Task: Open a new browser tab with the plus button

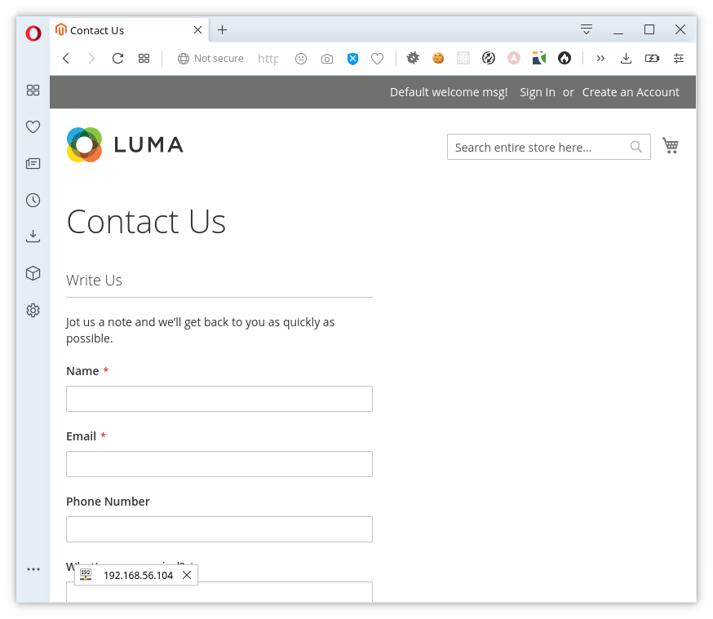Action: (x=222, y=29)
